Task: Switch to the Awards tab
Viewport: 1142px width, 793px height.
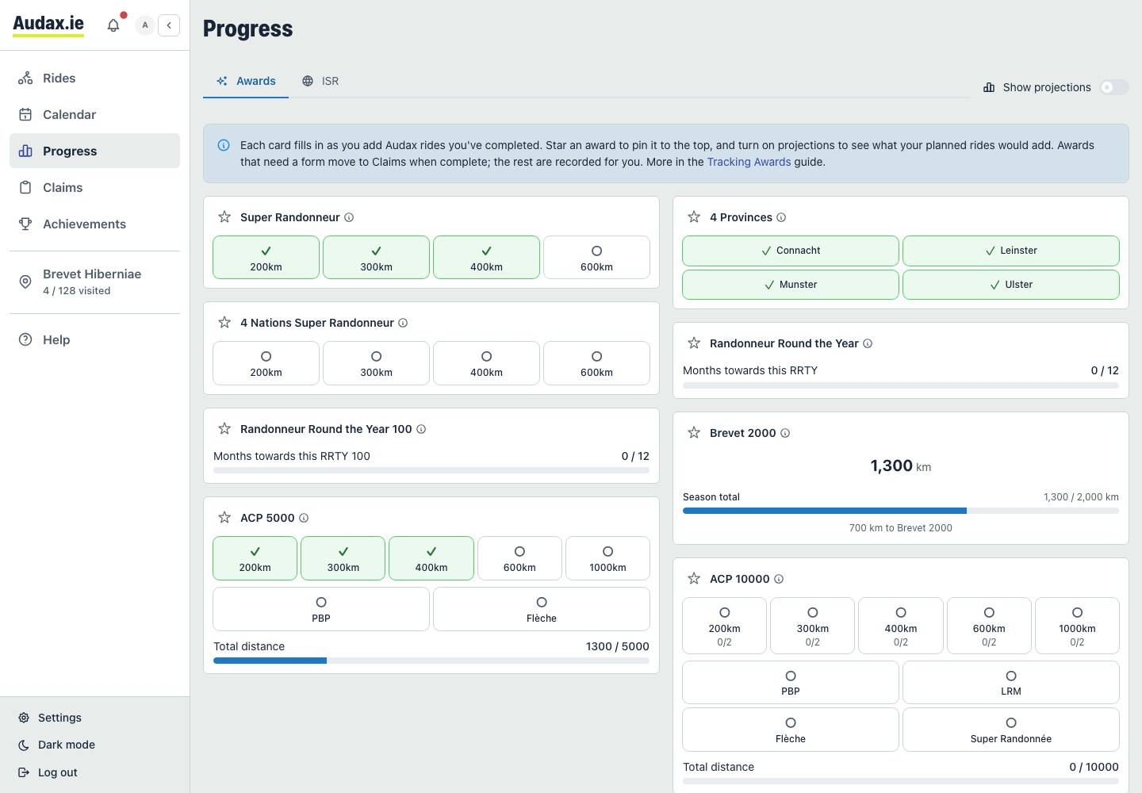Action: (246, 81)
